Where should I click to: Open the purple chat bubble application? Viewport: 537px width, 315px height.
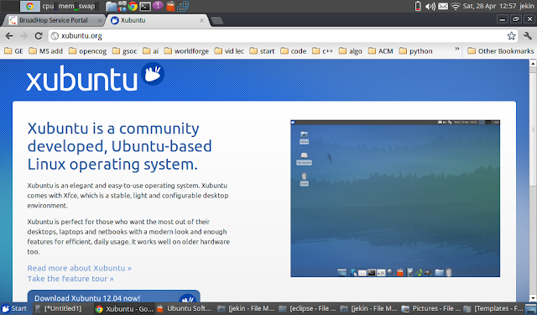tap(158, 6)
